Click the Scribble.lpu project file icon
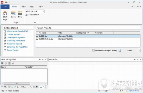Screen dimensions: 143x93 point(37,36)
